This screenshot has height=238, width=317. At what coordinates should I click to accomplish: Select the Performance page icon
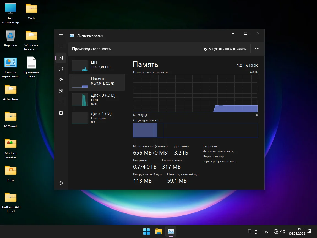point(61,58)
